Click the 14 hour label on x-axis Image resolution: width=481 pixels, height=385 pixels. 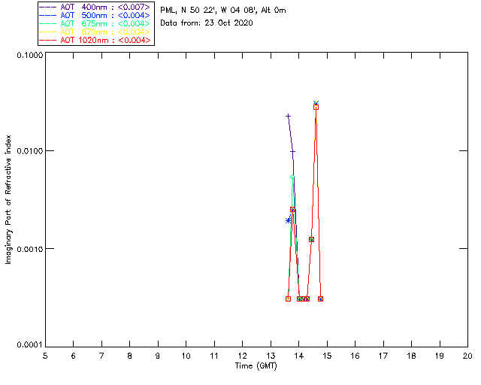point(299,356)
